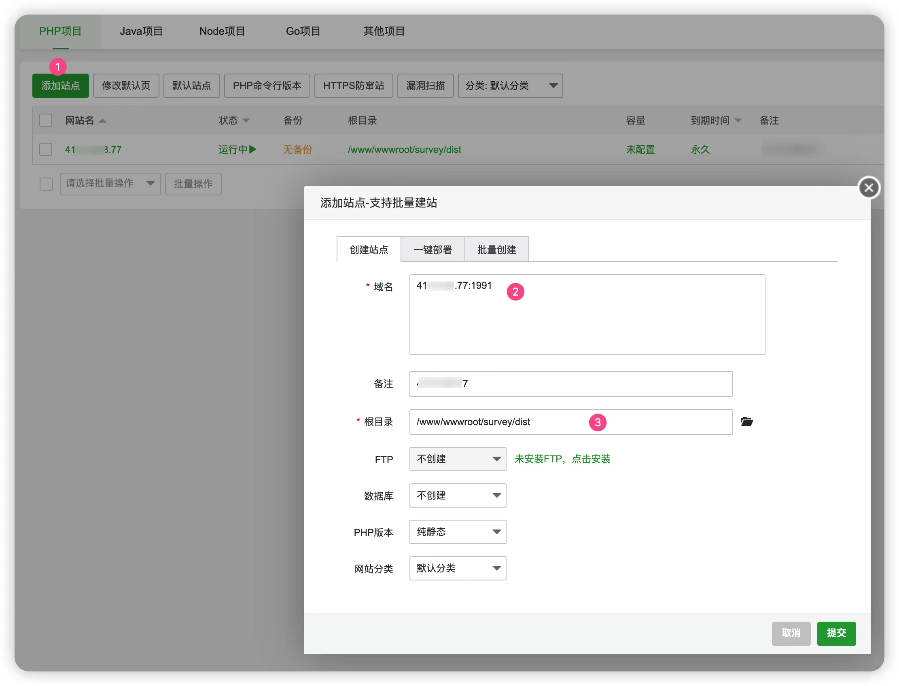Click 未安装FTP，点击安装 link
Image resolution: width=899 pixels, height=686 pixels.
[x=562, y=459]
